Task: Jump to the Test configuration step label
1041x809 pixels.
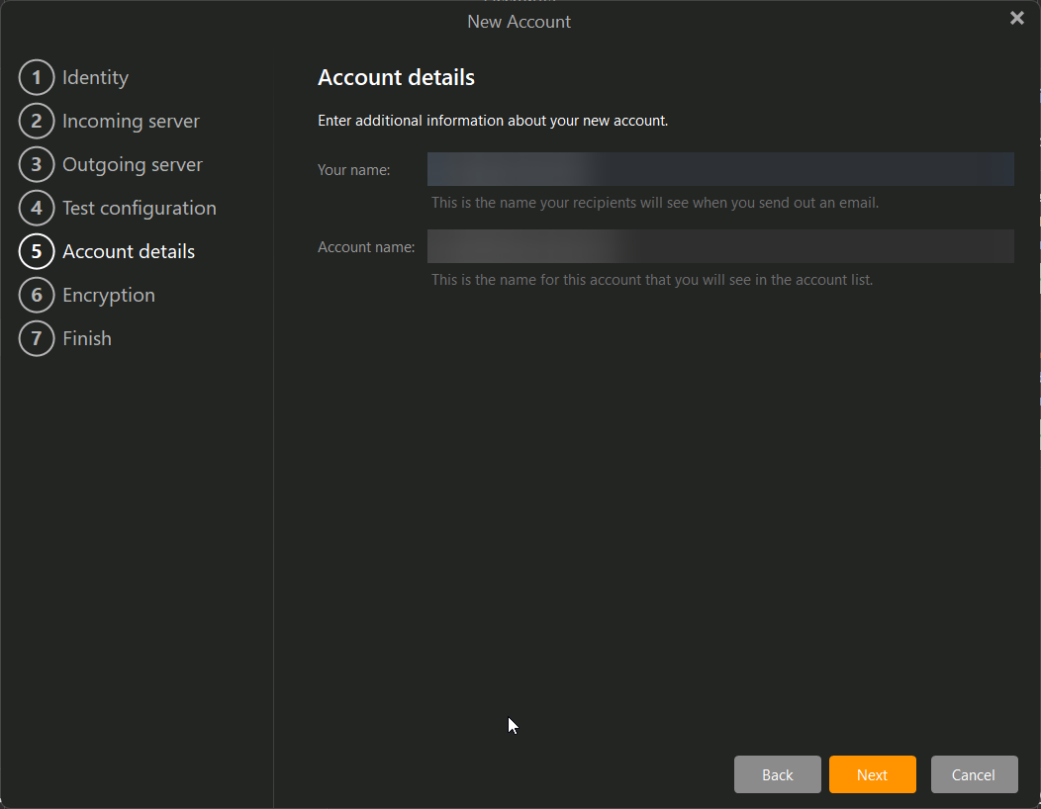Action: tap(139, 208)
